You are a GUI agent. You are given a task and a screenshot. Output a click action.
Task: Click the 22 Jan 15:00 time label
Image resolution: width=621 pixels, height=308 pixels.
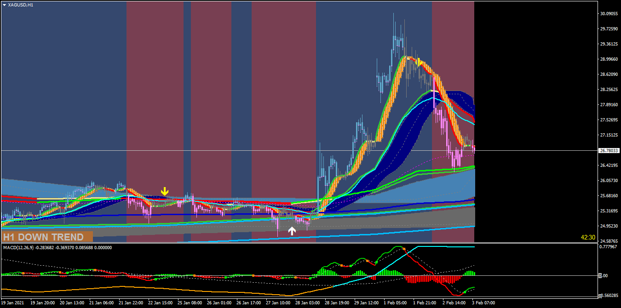161,303
